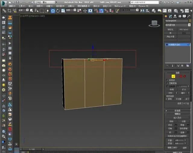Viewport: 193px width, 153px height.
Task: Activate the Select and Scale tool
Action: click(63, 11)
